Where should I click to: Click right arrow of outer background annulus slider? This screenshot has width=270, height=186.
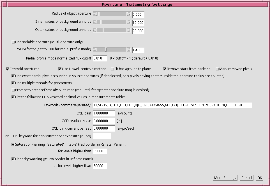pos(128,30)
